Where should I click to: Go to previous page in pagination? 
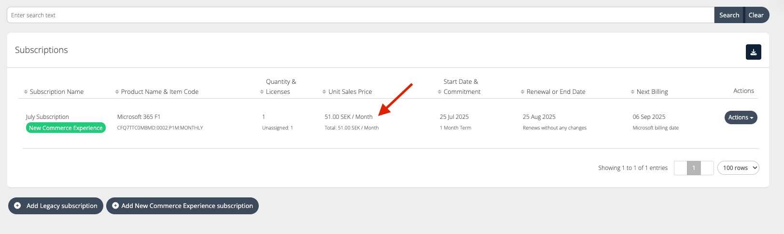click(680, 168)
